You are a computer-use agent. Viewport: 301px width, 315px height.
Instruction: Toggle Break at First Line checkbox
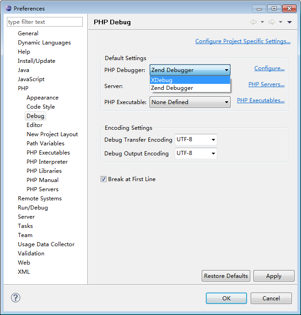coord(103,179)
